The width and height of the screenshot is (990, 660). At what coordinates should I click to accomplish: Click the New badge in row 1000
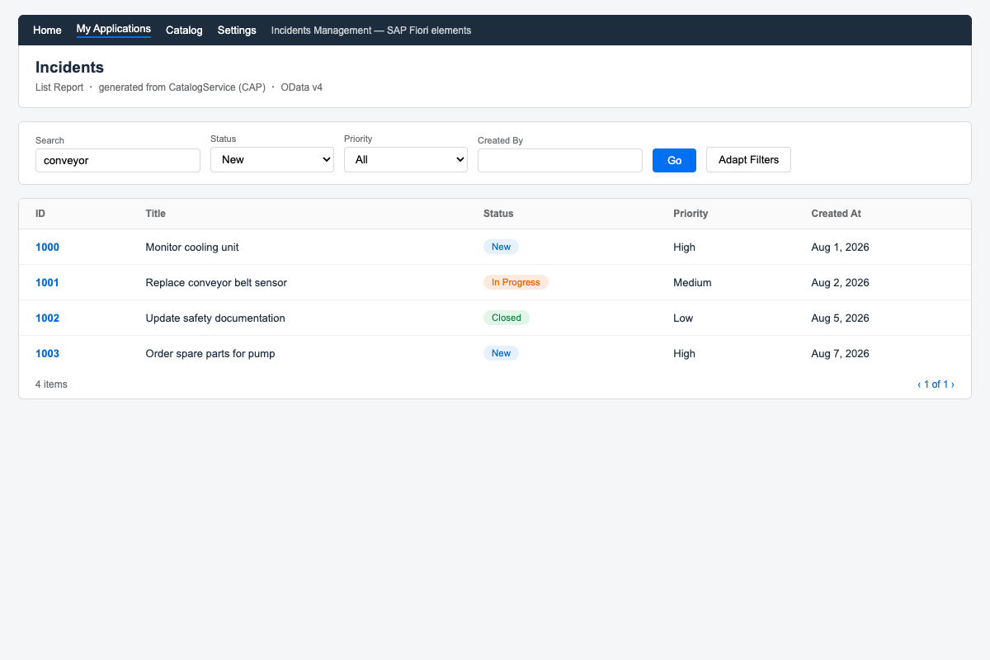pos(501,247)
